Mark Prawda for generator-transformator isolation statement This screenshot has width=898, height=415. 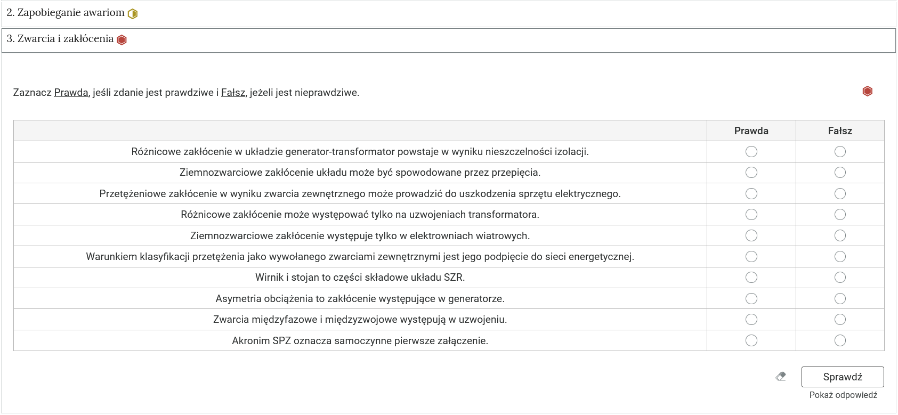click(x=751, y=152)
